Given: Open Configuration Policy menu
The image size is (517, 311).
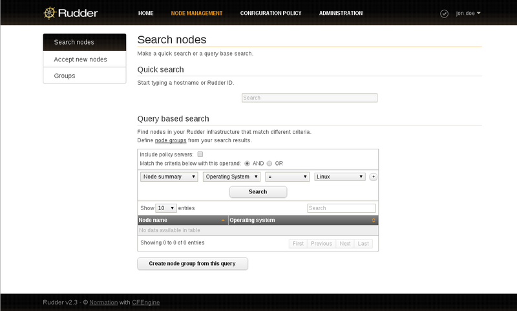Looking at the screenshot, I should point(271,13).
